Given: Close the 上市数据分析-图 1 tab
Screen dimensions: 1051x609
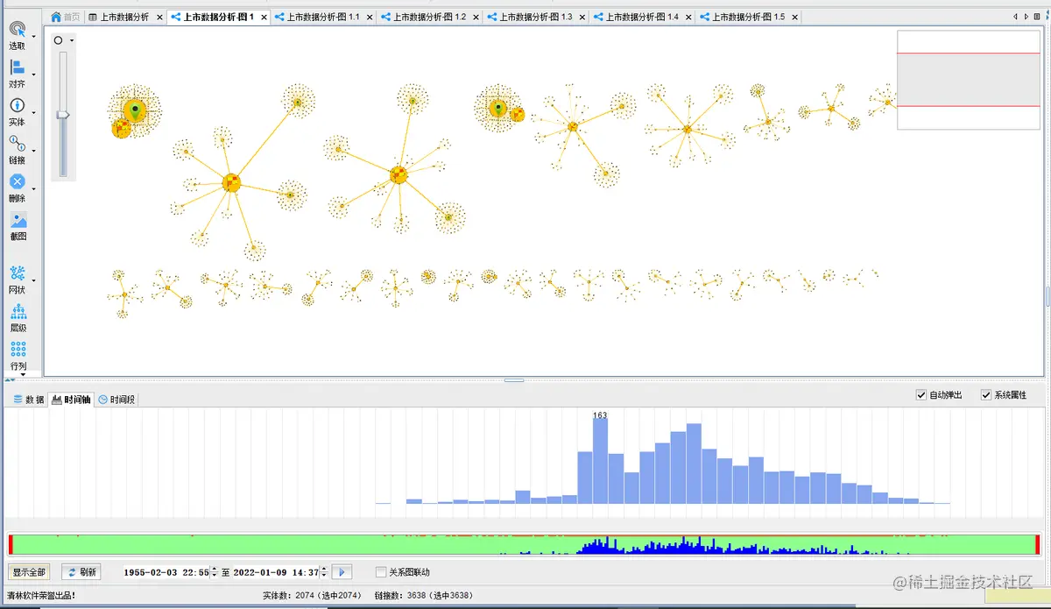Looking at the screenshot, I should click(264, 18).
